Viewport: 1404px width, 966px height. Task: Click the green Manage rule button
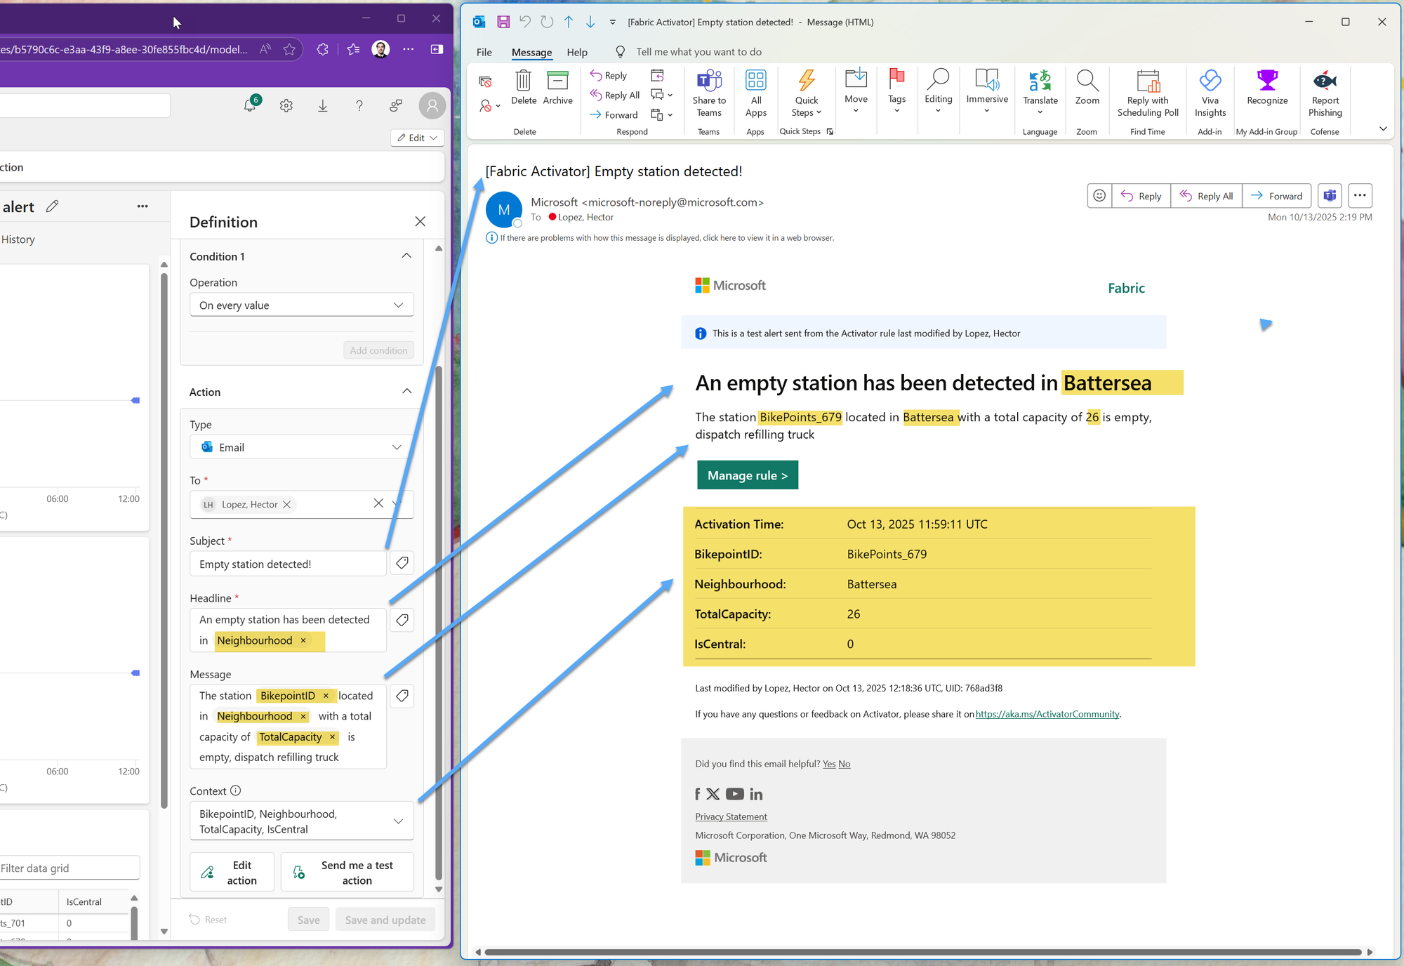point(747,475)
